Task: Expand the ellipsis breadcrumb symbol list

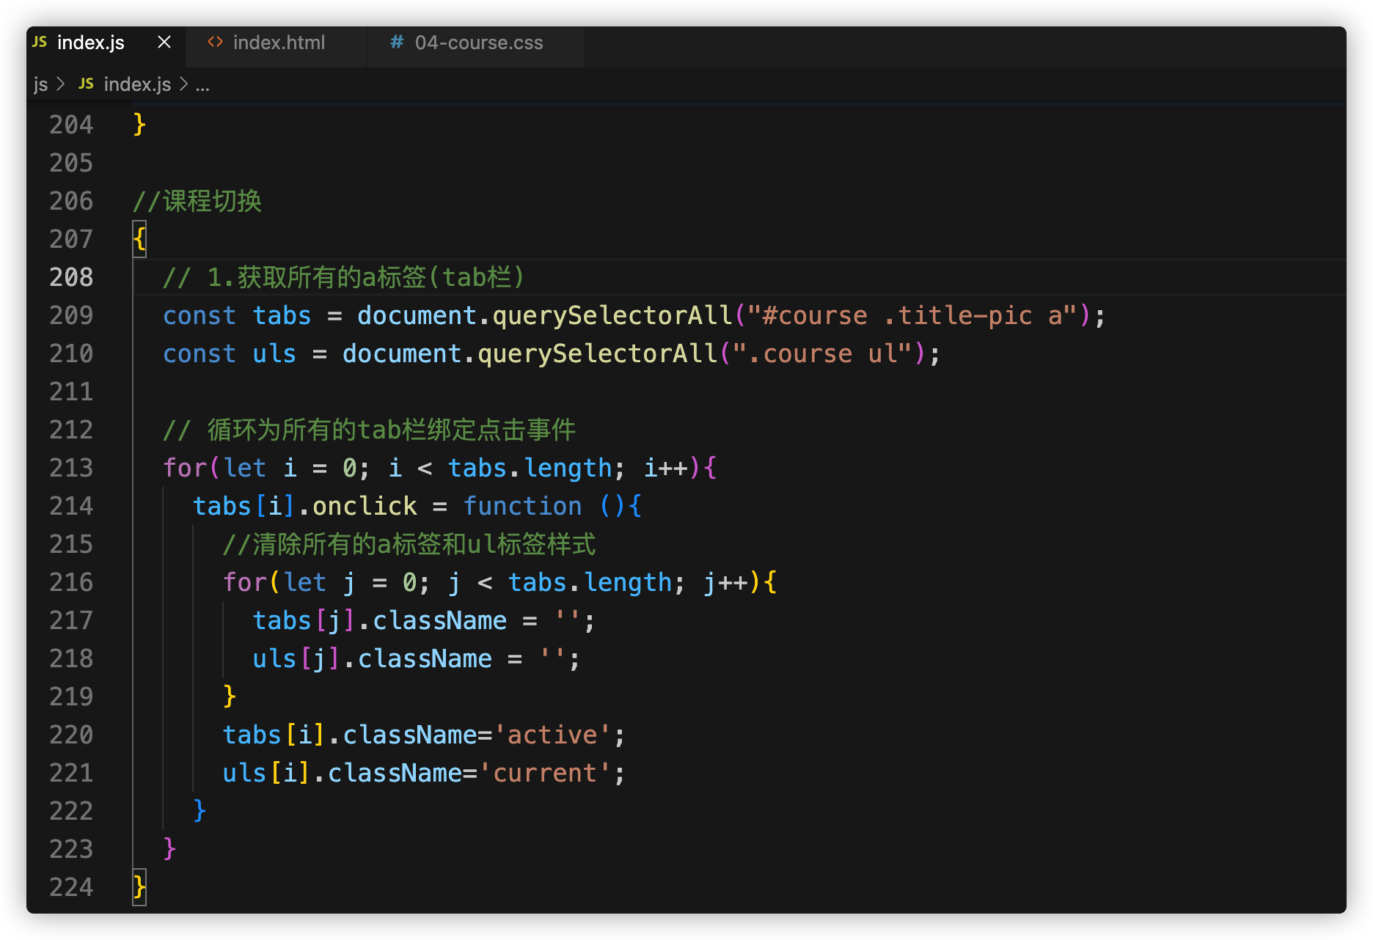Action: [202, 84]
